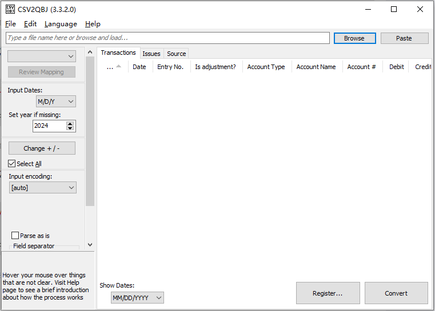
Task: Open the Language menu
Action: [61, 24]
